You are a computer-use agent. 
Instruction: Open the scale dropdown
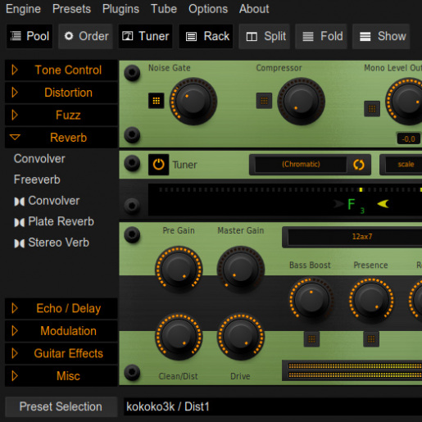(x=404, y=165)
